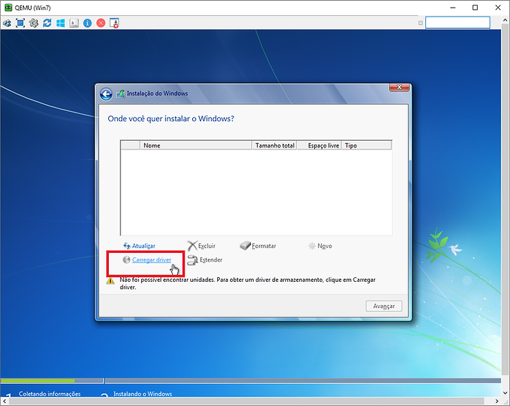
Task: Minimize the QEMU (Win7) window
Action: pos(452,8)
